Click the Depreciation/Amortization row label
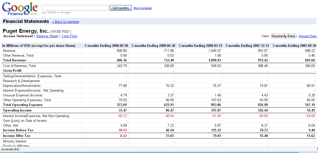Image resolution: width=318 pixels, height=153 pixels. click(22, 86)
